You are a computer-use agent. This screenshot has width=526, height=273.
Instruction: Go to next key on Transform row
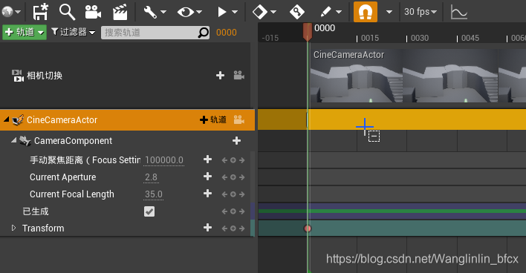point(242,228)
